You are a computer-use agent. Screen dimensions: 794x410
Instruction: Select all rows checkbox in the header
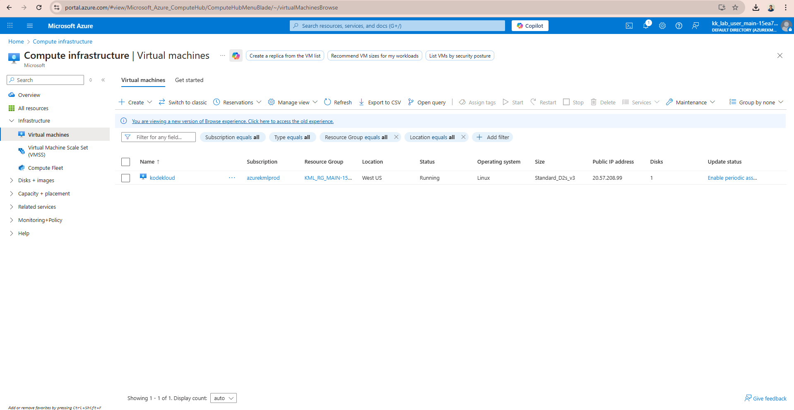pos(126,162)
